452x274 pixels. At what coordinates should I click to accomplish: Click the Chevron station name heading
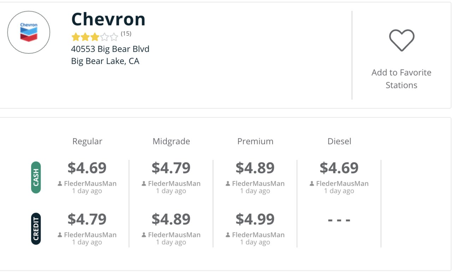coord(108,19)
